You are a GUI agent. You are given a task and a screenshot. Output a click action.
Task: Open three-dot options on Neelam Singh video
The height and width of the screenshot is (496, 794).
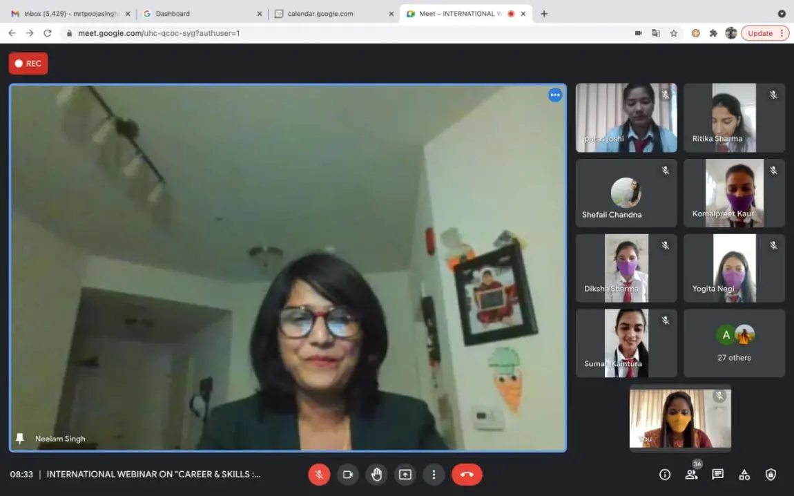click(x=555, y=95)
